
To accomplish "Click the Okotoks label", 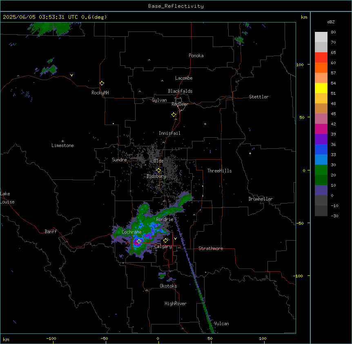I will (x=168, y=286).
